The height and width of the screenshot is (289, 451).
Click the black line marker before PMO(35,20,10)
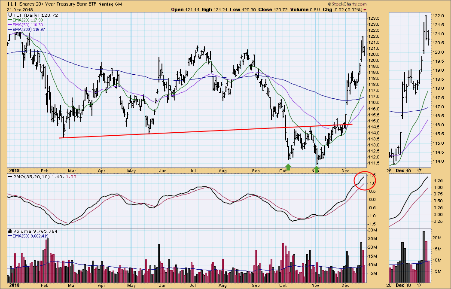(10, 177)
